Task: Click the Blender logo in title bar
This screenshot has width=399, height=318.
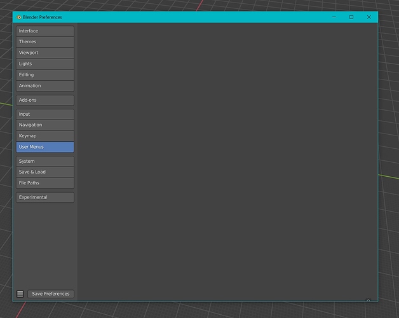Action: pyautogui.click(x=19, y=17)
